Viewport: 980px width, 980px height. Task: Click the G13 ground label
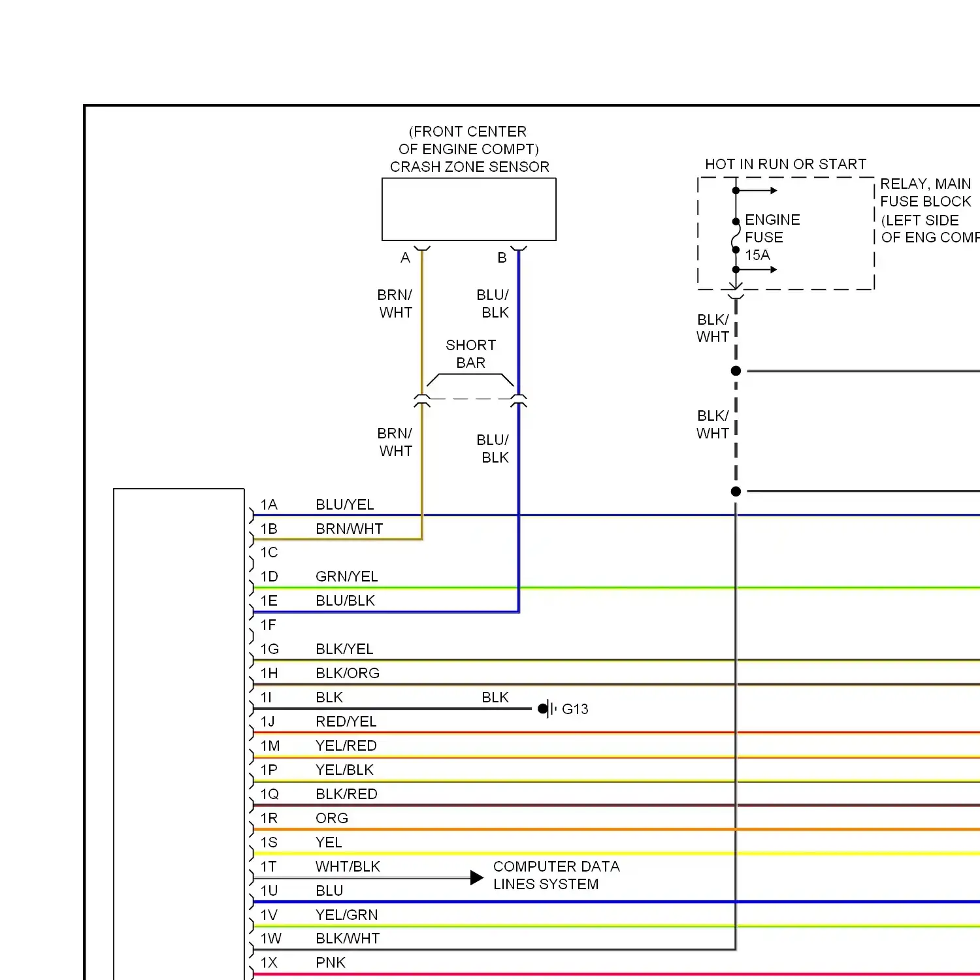click(x=575, y=709)
